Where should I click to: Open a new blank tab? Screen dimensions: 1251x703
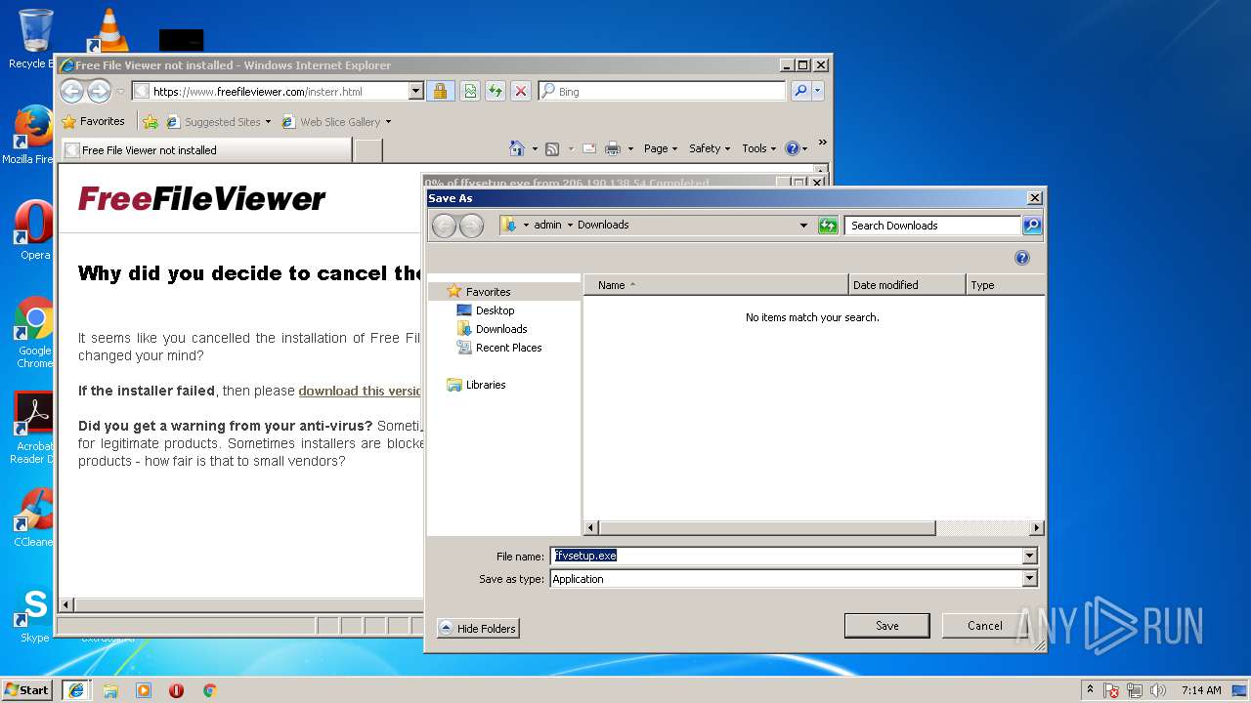(x=367, y=150)
